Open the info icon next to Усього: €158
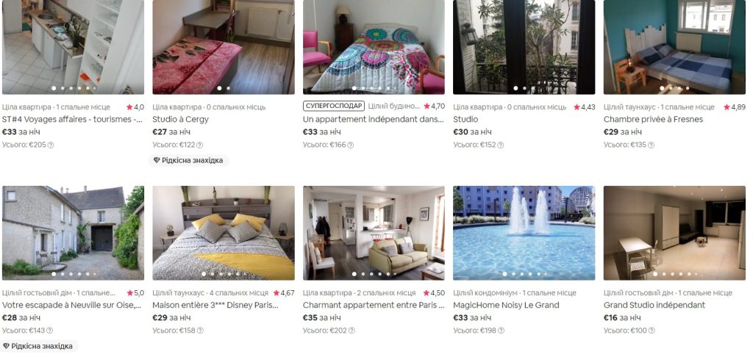 point(200,331)
